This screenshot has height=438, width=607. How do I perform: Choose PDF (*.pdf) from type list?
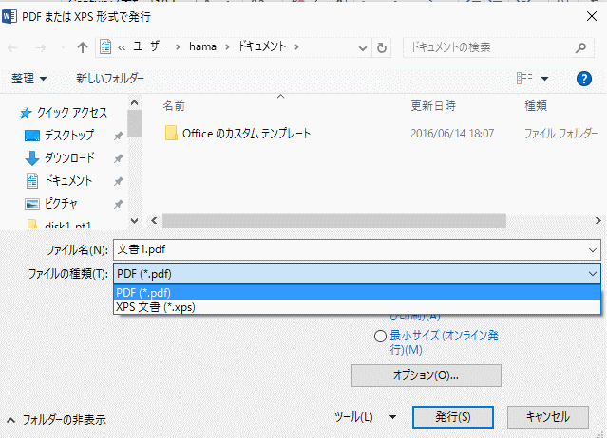point(357,293)
